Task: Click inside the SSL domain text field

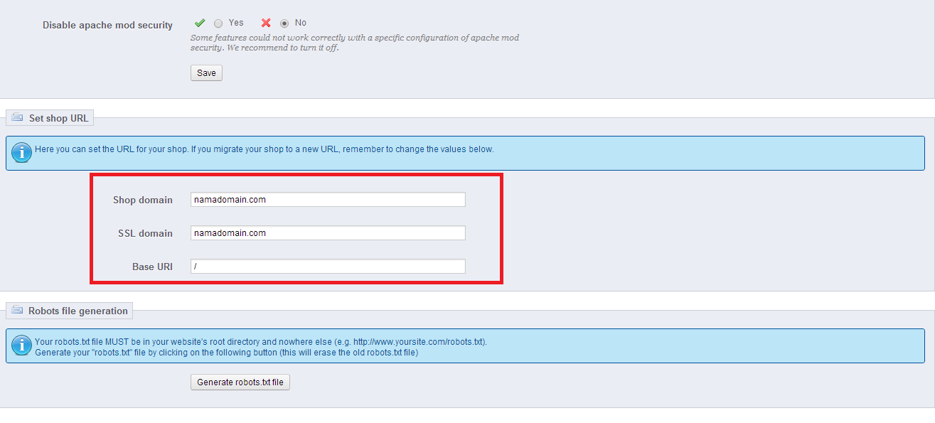Action: (x=327, y=232)
